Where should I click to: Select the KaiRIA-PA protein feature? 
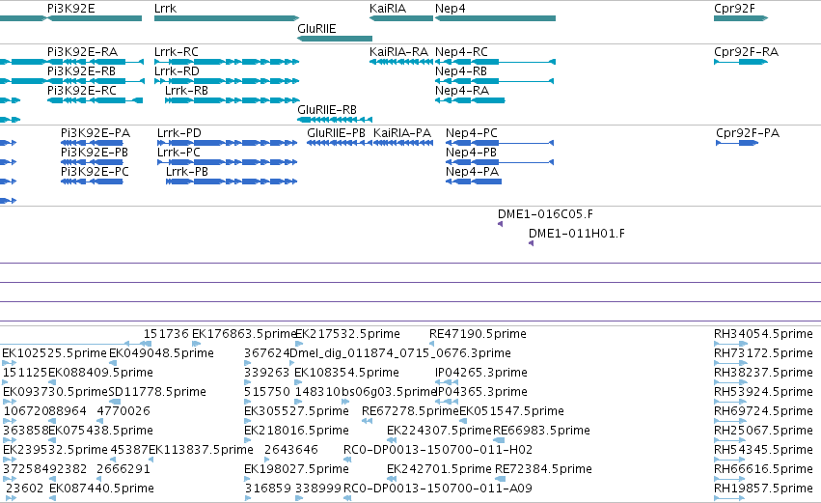(x=403, y=143)
